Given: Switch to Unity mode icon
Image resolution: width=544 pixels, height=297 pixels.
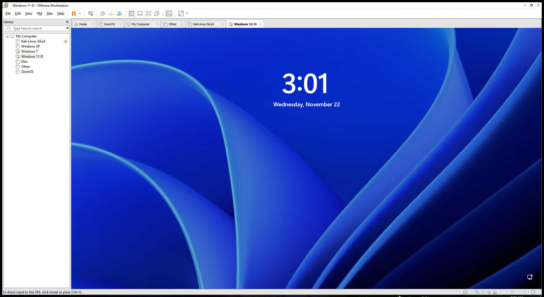Looking at the screenshot, I should (157, 13).
